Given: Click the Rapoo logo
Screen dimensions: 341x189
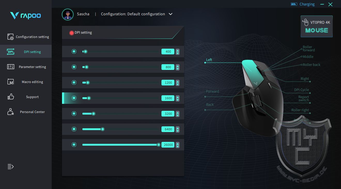Looking at the screenshot, I should [26, 16].
